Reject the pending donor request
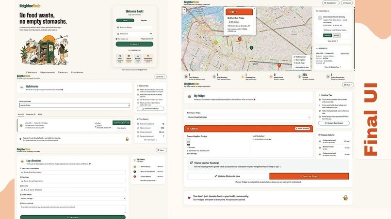This screenshot has height=219, width=391. 336,36
